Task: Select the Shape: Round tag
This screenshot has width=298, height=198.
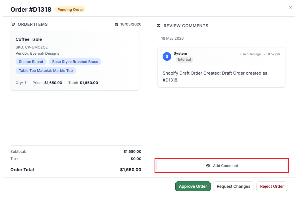Action: point(31,62)
